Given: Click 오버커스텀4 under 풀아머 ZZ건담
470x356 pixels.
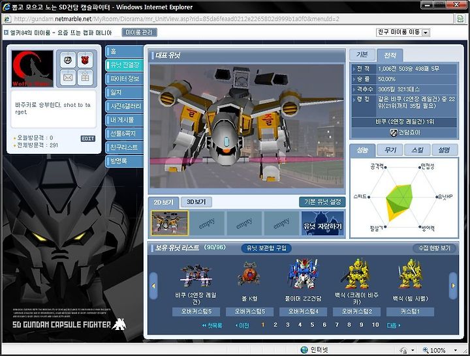Looking at the screenshot, I should click(x=303, y=312).
